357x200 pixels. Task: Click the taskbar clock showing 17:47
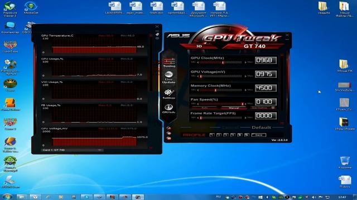tap(342, 197)
